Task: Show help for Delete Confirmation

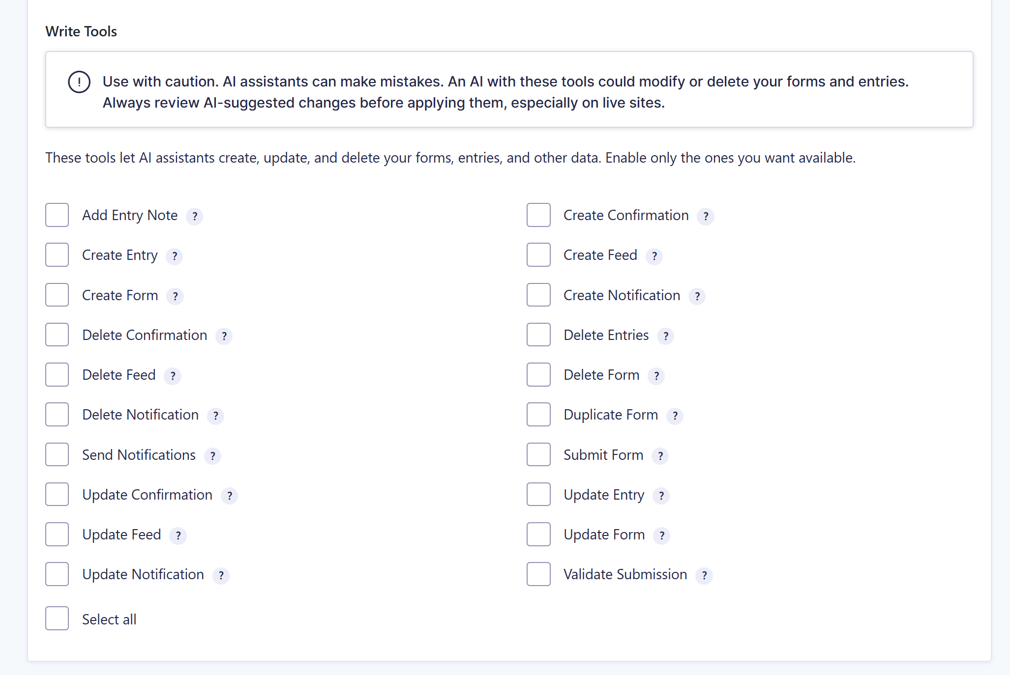Action: 224,336
